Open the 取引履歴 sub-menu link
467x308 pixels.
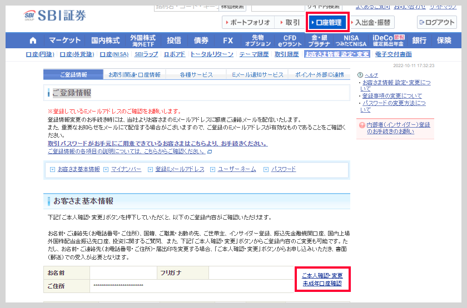click(x=286, y=54)
